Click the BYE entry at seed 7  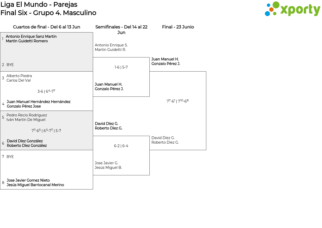point(10,157)
